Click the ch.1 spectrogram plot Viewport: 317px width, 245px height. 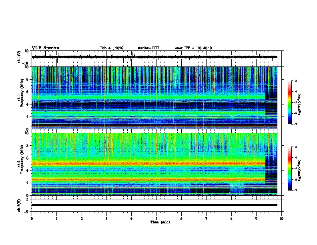point(154,98)
